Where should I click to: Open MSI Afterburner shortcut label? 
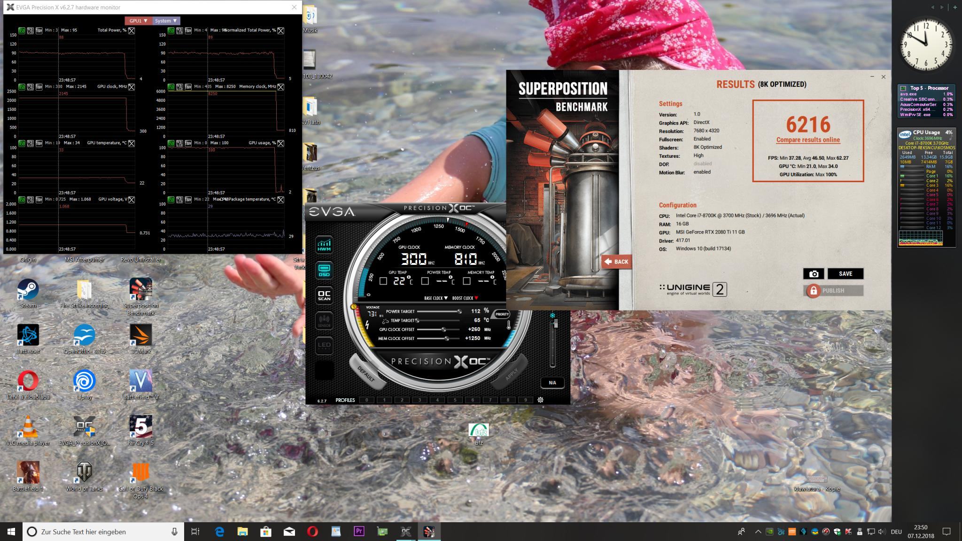click(84, 260)
